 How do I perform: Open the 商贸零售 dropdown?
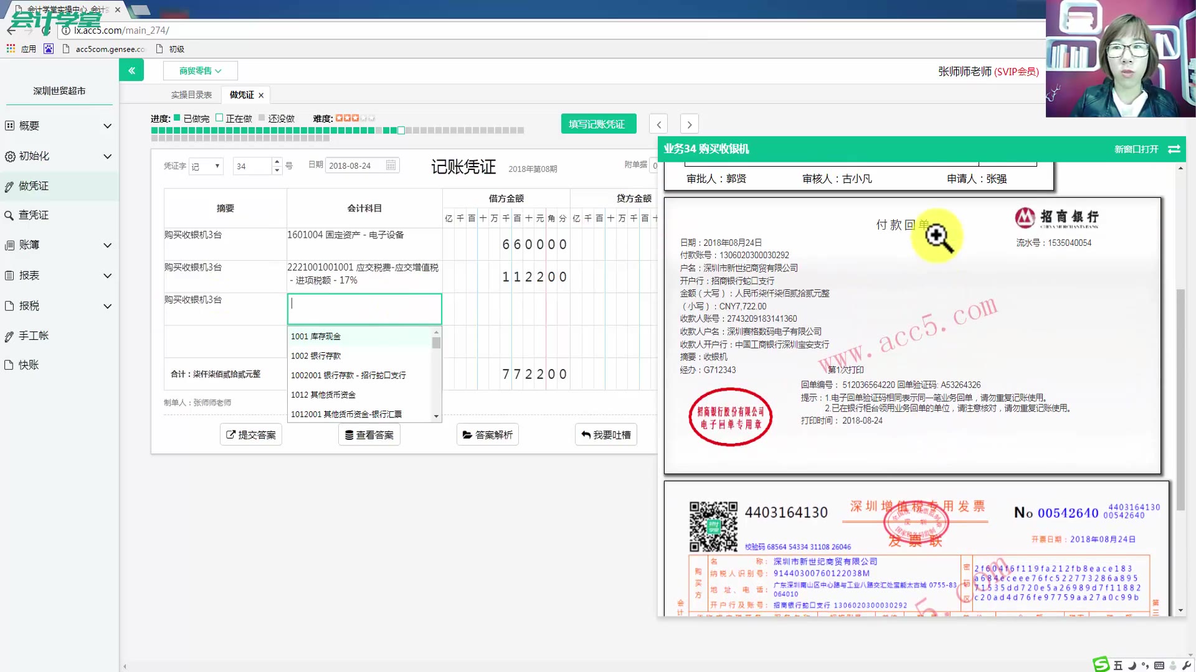point(200,70)
